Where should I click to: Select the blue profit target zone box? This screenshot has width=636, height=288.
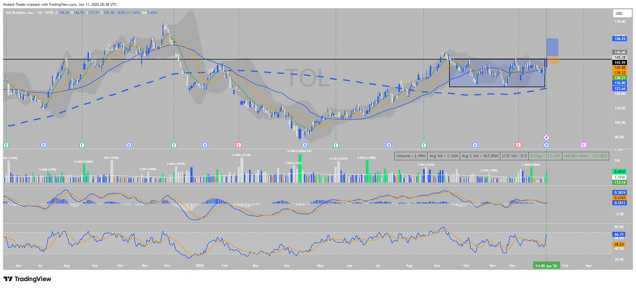552,47
